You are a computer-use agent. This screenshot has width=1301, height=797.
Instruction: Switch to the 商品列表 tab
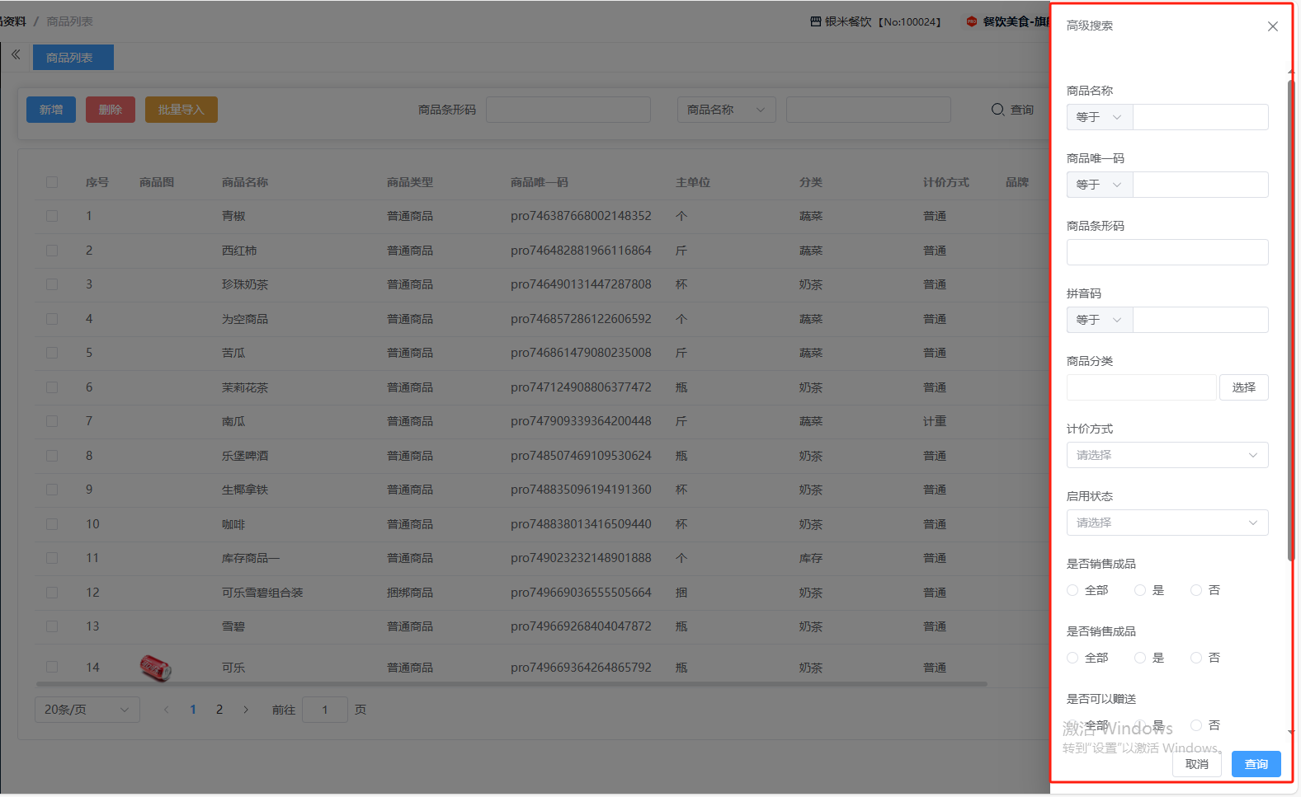click(x=73, y=58)
